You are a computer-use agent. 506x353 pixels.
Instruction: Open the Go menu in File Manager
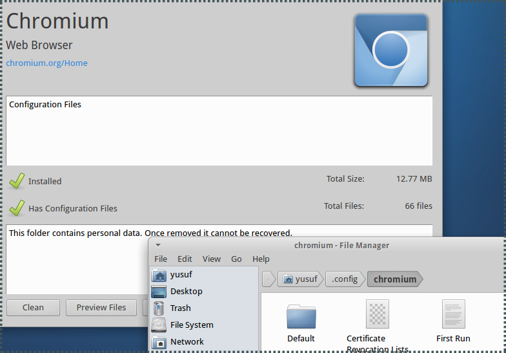(x=236, y=259)
